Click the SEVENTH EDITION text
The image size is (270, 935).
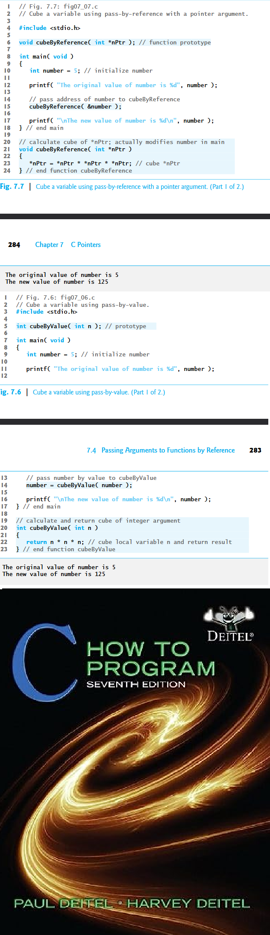click(136, 684)
